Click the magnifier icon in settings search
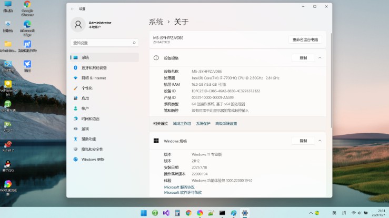 134,43
